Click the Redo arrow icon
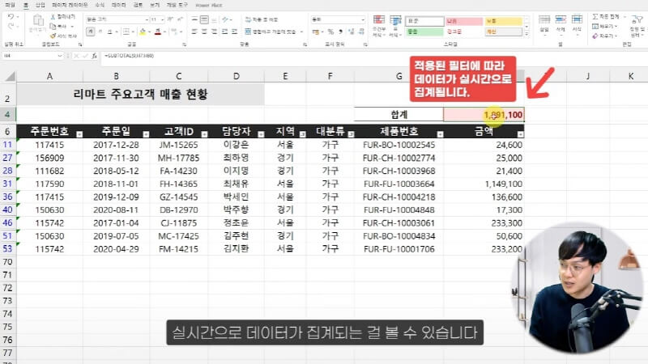Image resolution: width=648 pixels, height=364 pixels. (11, 27)
